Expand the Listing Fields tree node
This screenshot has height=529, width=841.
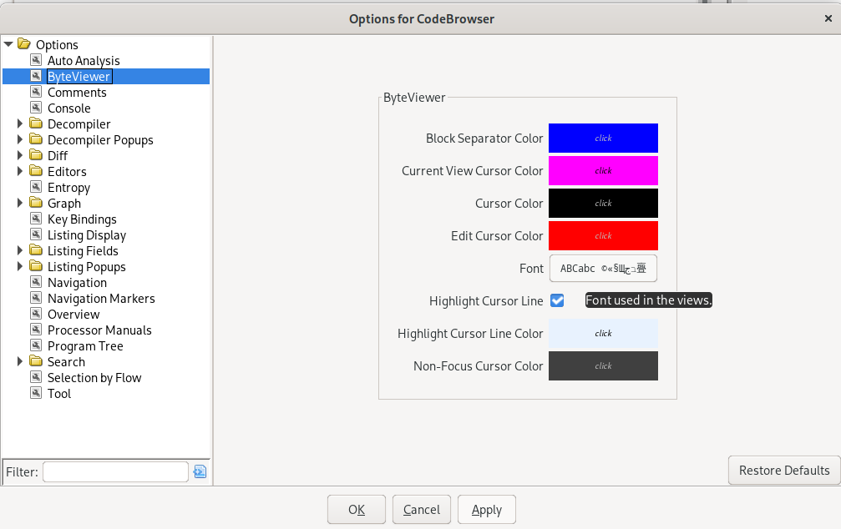pos(20,250)
